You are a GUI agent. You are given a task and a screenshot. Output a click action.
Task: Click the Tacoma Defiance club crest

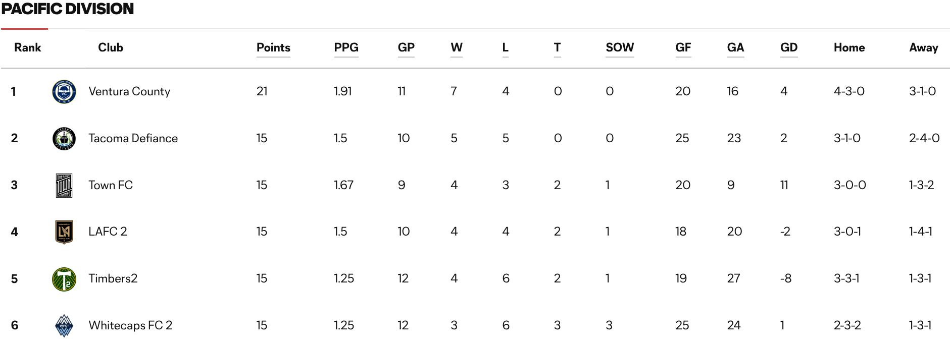[64, 138]
